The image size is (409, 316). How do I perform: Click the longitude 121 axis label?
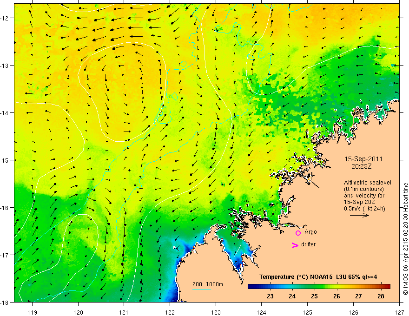click(x=124, y=312)
